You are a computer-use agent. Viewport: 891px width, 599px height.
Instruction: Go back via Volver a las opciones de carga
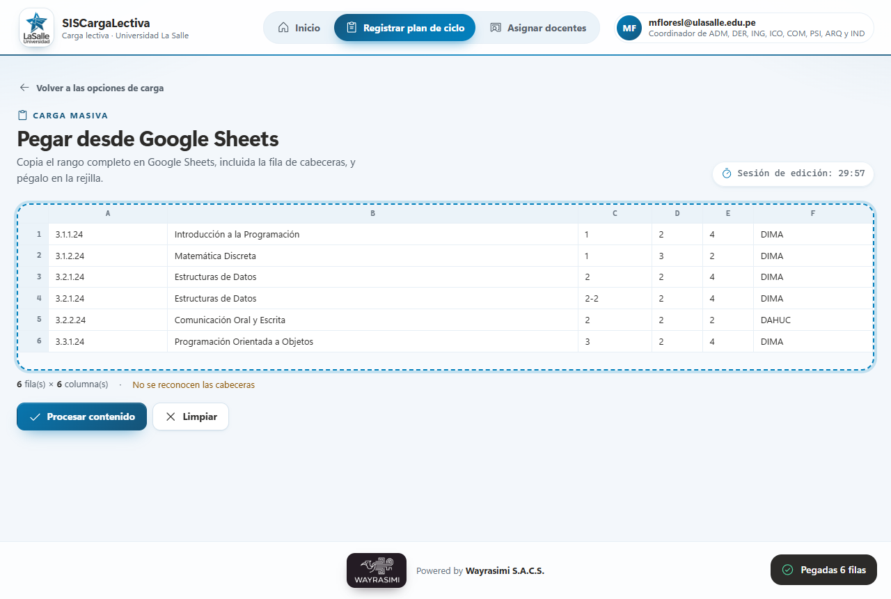click(x=92, y=88)
